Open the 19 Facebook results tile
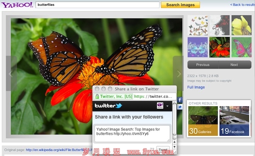This screenshot has height=156, width=255. (x=234, y=121)
